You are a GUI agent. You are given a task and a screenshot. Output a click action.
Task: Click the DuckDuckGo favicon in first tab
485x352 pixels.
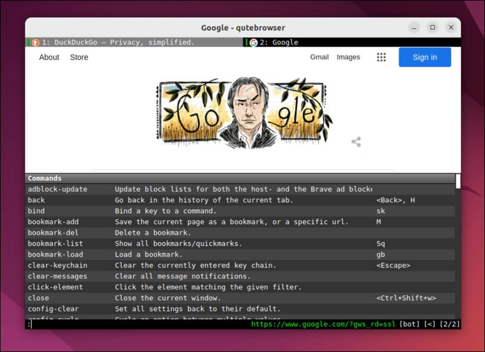[35, 42]
